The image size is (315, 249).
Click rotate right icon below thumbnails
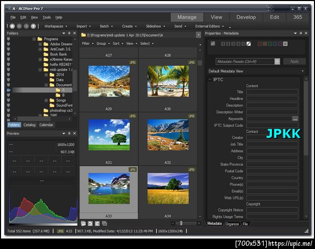97,223
